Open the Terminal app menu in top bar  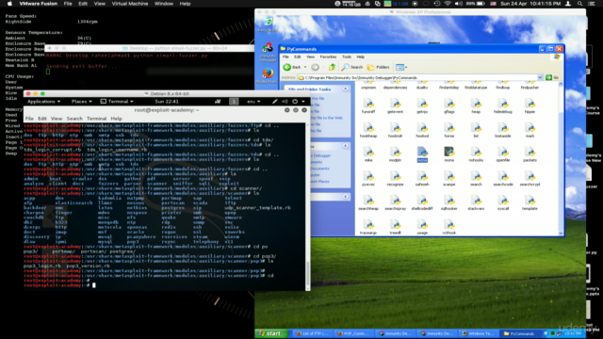[117, 102]
